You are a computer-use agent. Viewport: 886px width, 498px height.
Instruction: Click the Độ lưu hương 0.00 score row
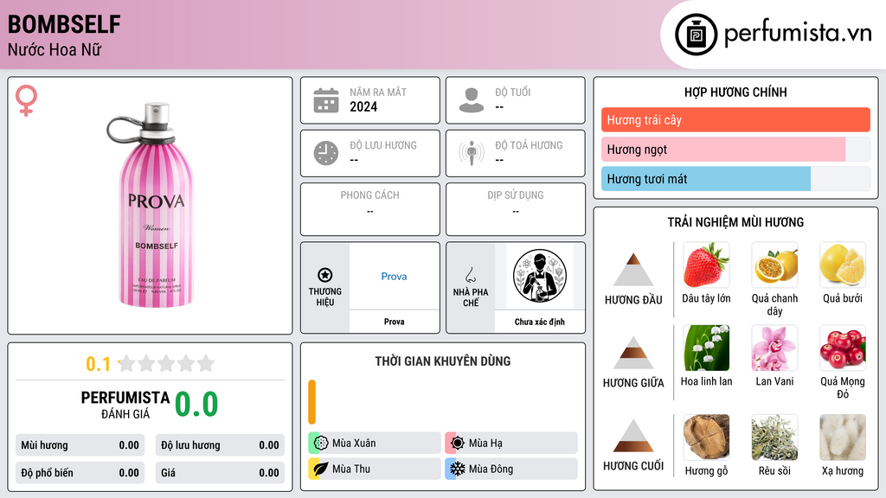pos(220,445)
